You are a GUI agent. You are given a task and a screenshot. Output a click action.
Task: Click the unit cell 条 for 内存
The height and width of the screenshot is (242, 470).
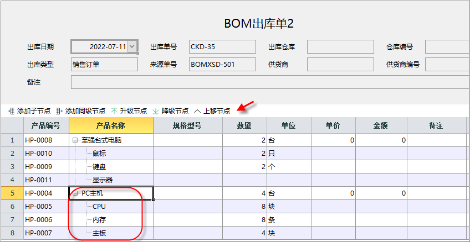click(289, 220)
